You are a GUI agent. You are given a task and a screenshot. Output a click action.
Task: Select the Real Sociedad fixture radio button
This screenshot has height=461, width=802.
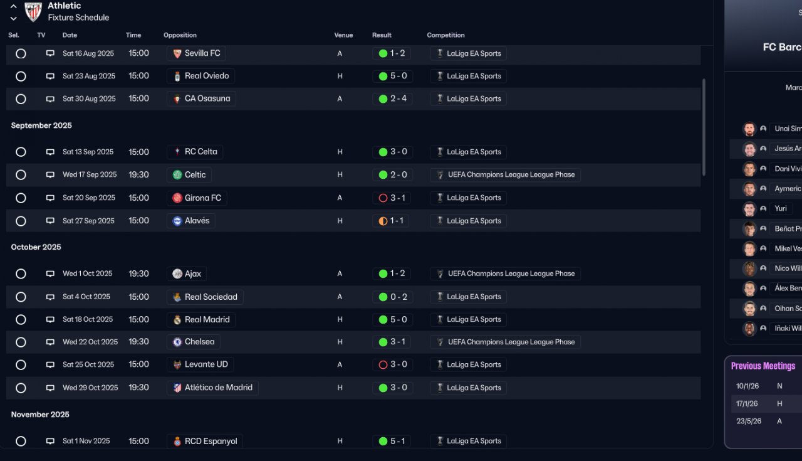pos(21,297)
